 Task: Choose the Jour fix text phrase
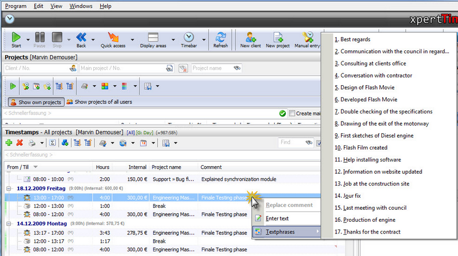coord(348,196)
